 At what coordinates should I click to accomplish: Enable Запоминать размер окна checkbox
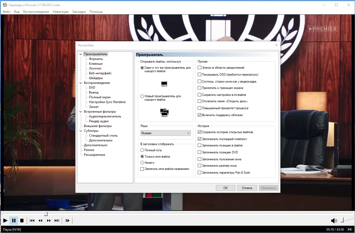point(200,166)
